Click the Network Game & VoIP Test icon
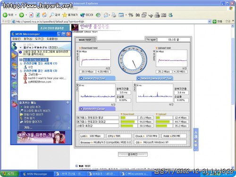 click(x=139, y=78)
